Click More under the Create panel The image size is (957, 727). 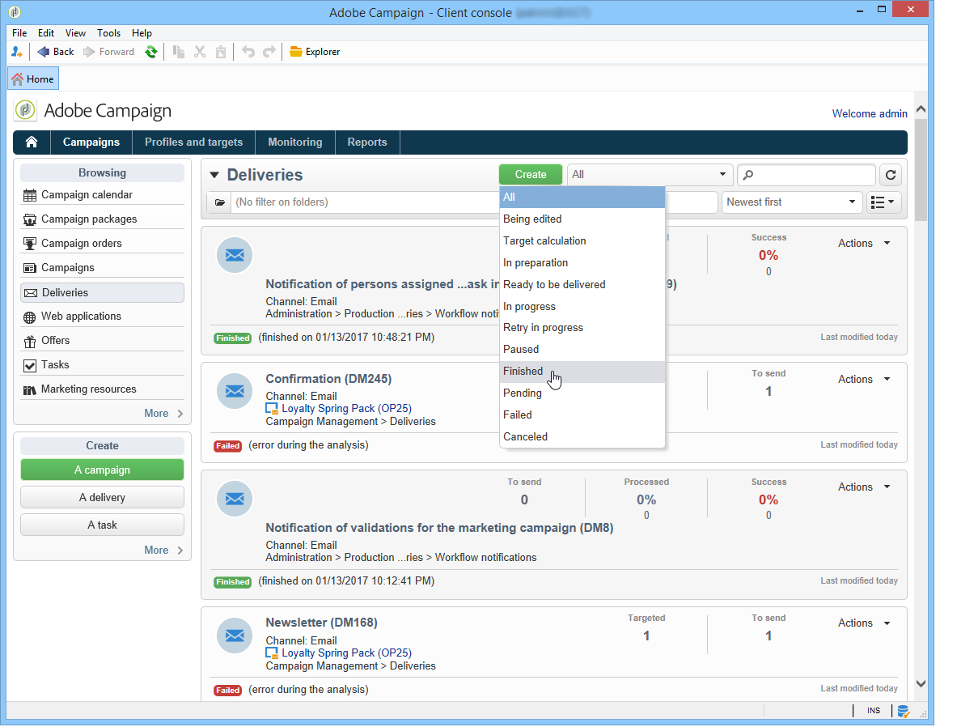click(163, 551)
